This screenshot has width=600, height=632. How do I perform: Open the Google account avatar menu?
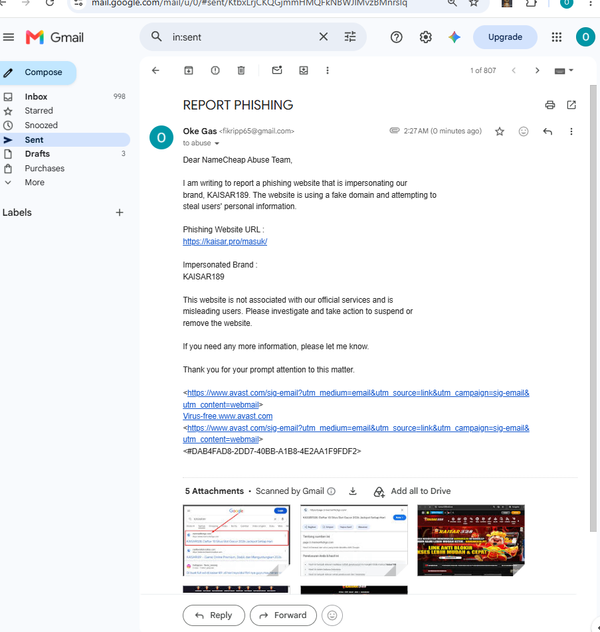pyautogui.click(x=585, y=37)
